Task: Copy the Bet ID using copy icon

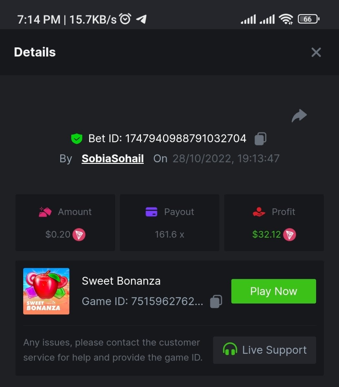Action: pyautogui.click(x=261, y=139)
